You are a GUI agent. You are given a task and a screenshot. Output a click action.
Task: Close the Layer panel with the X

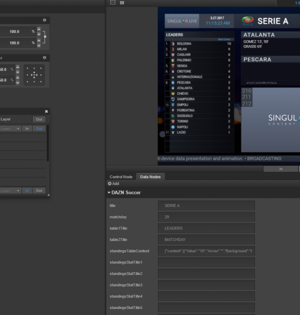(46, 111)
